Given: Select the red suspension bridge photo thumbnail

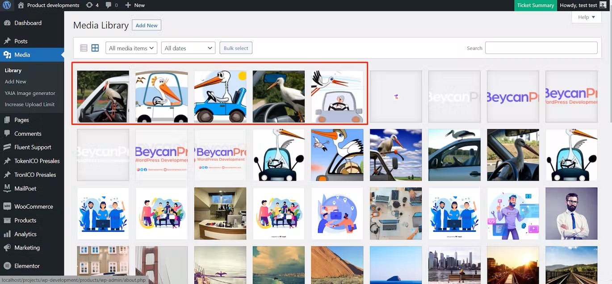Looking at the screenshot, I should 162,265.
